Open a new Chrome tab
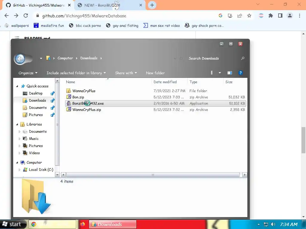Viewport: 306px width, 229px height. [152, 5]
